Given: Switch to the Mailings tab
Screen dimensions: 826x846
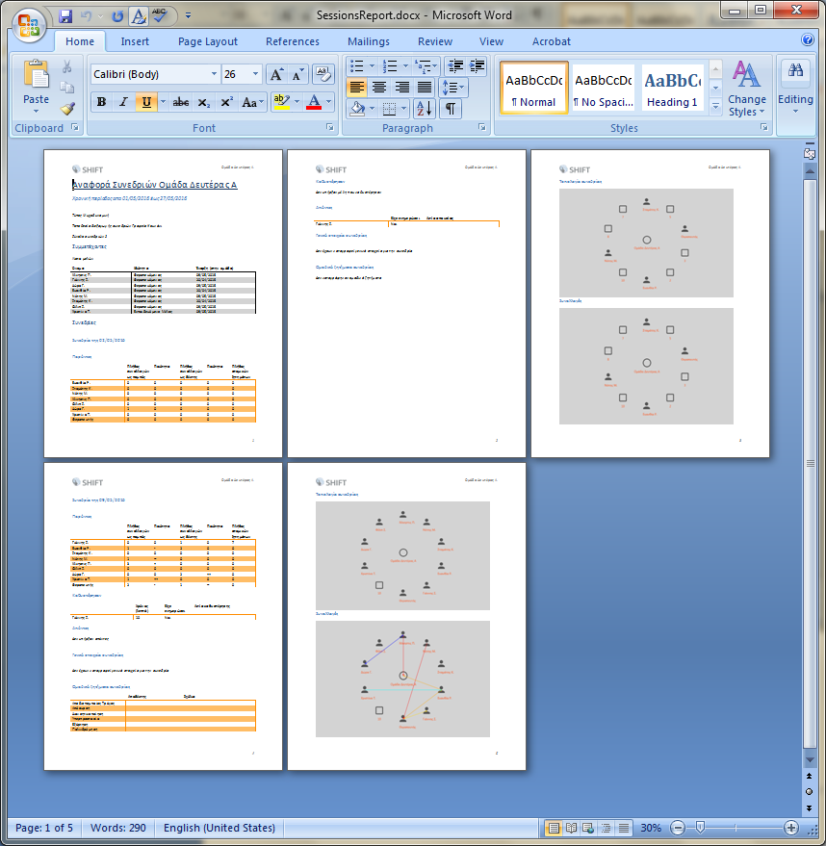Looking at the screenshot, I should (369, 41).
